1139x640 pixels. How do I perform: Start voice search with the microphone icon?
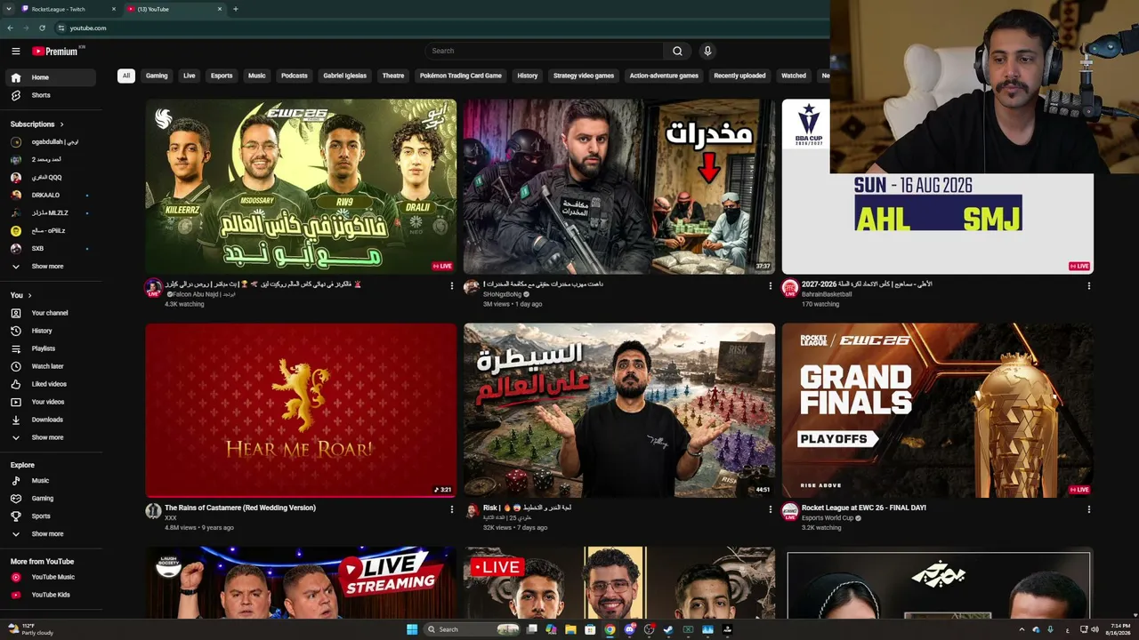[707, 51]
